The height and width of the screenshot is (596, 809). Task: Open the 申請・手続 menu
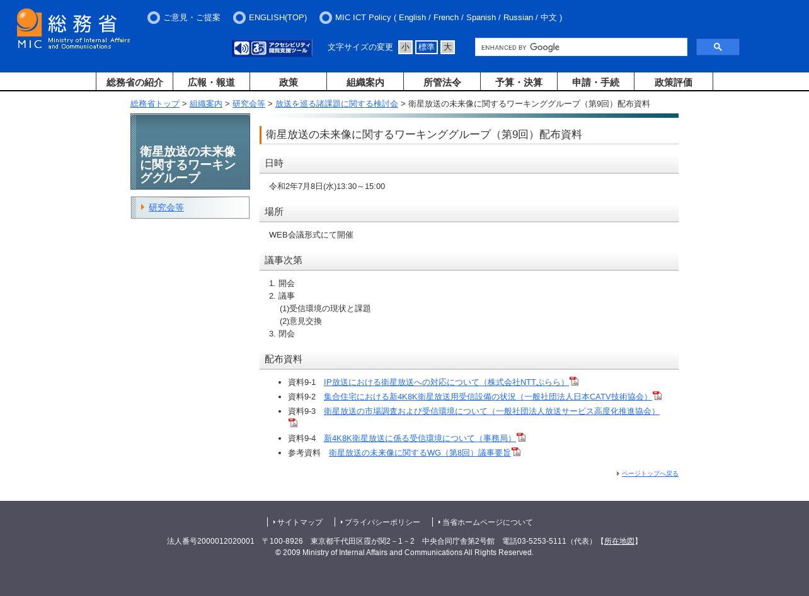(596, 82)
